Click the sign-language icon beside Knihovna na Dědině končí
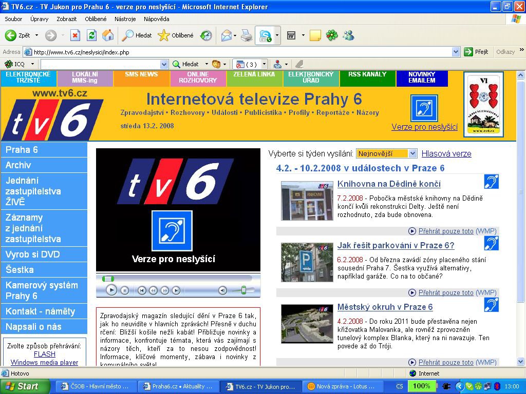The height and width of the screenshot is (394, 526). [x=492, y=182]
